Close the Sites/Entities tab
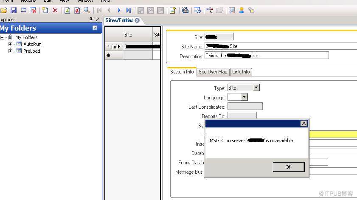Viewport: 357px width, 200px height. (x=137, y=20)
